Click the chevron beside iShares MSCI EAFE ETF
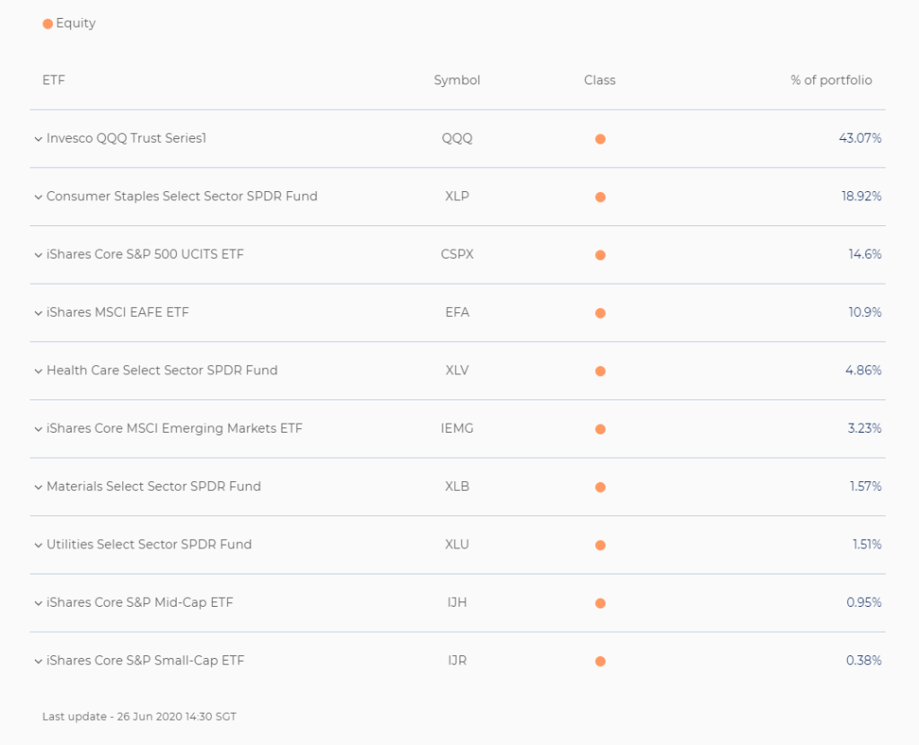 click(39, 313)
